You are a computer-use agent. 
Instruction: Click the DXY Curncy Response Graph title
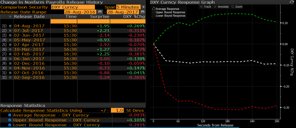(x=182, y=2)
